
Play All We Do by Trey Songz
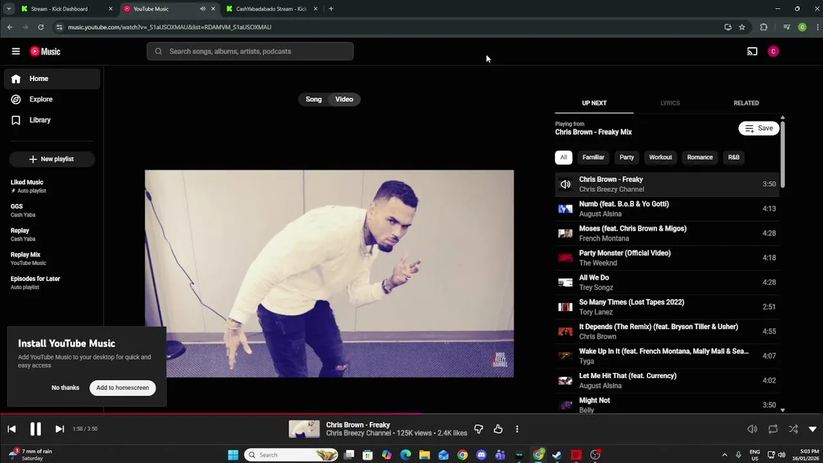pyautogui.click(x=667, y=282)
